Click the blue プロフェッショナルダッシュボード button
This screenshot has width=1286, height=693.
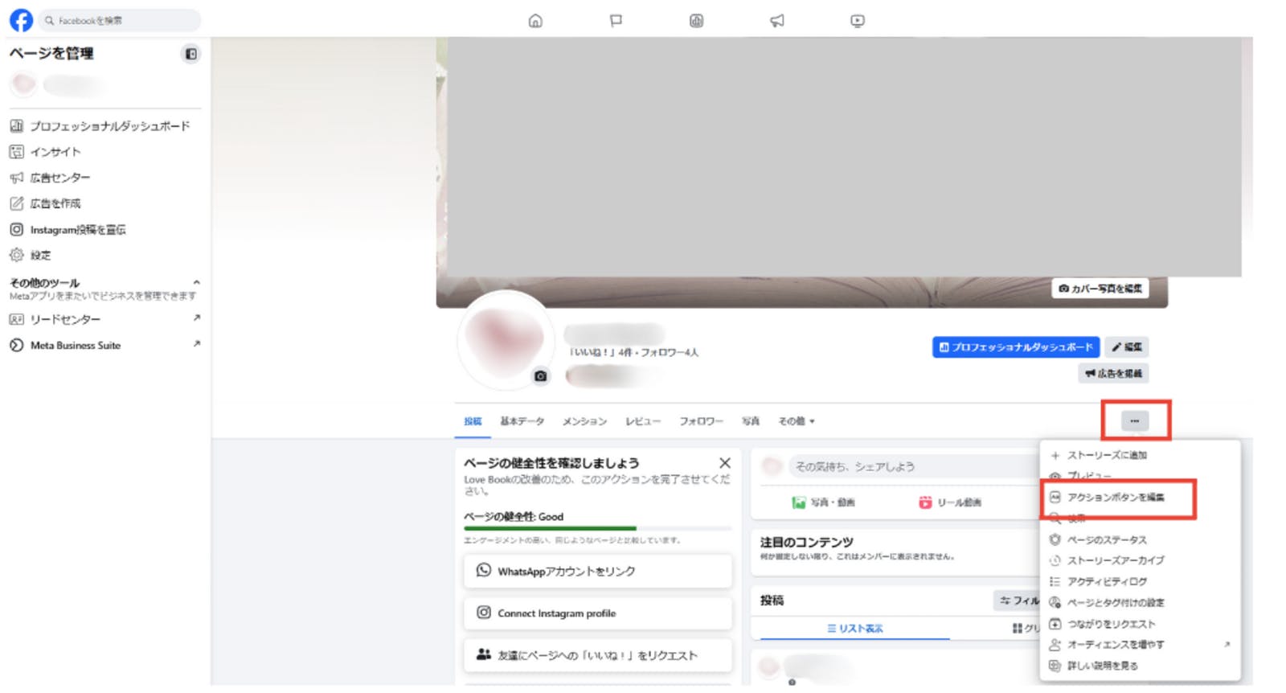[1016, 346]
